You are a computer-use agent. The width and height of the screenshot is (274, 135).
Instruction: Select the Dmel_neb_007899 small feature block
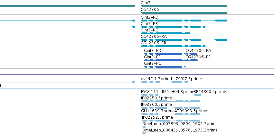coord(144,127)
